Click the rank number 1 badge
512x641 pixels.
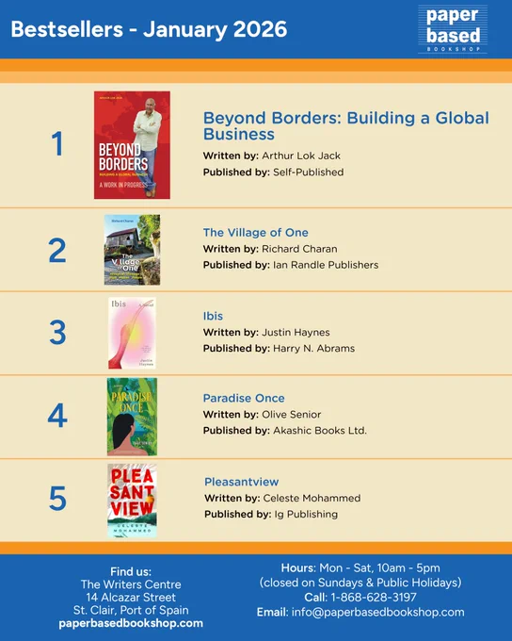[x=57, y=144]
